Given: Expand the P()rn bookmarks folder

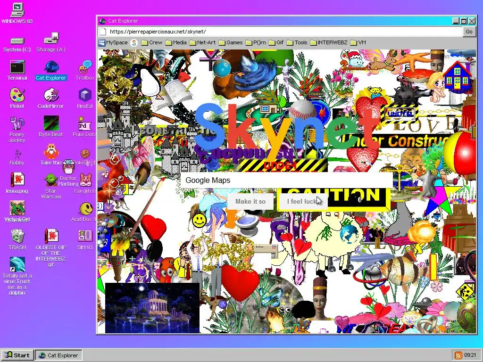Looking at the screenshot, I should 256,42.
